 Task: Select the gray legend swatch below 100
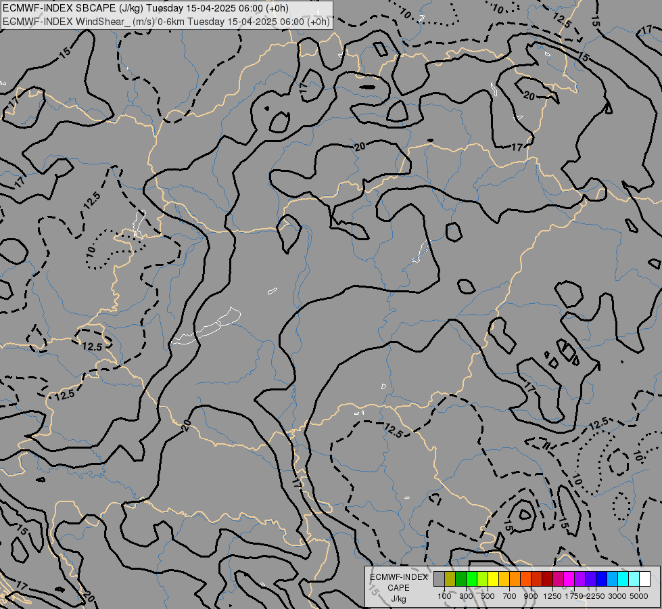click(x=439, y=579)
